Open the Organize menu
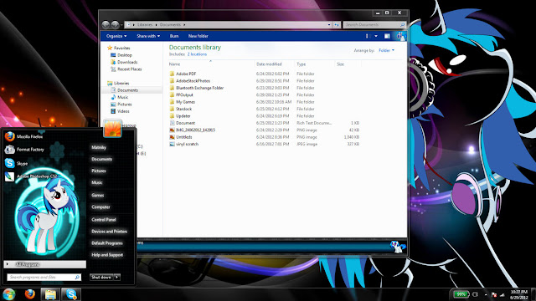 (116, 36)
